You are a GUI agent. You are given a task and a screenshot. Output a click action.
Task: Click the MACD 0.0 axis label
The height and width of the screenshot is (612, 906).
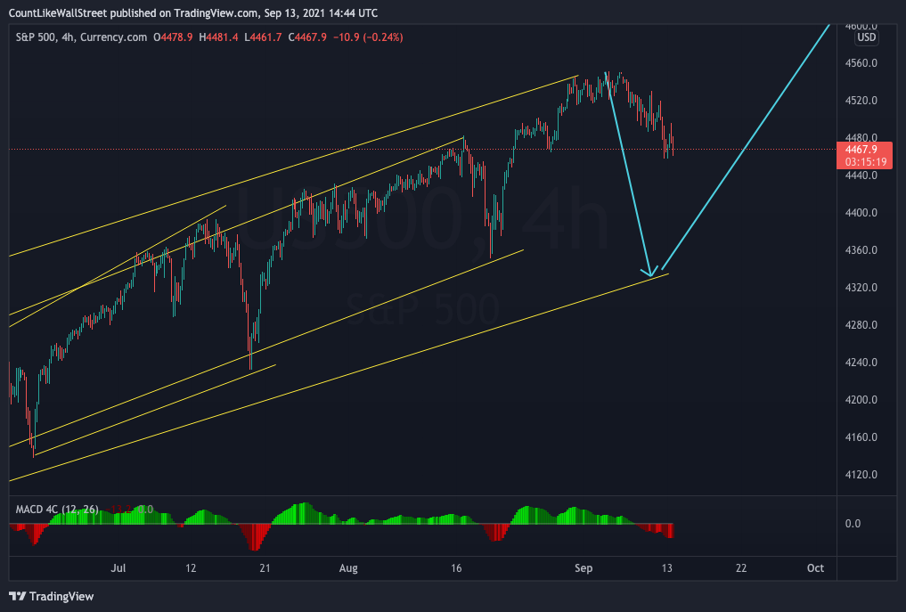coord(853,524)
